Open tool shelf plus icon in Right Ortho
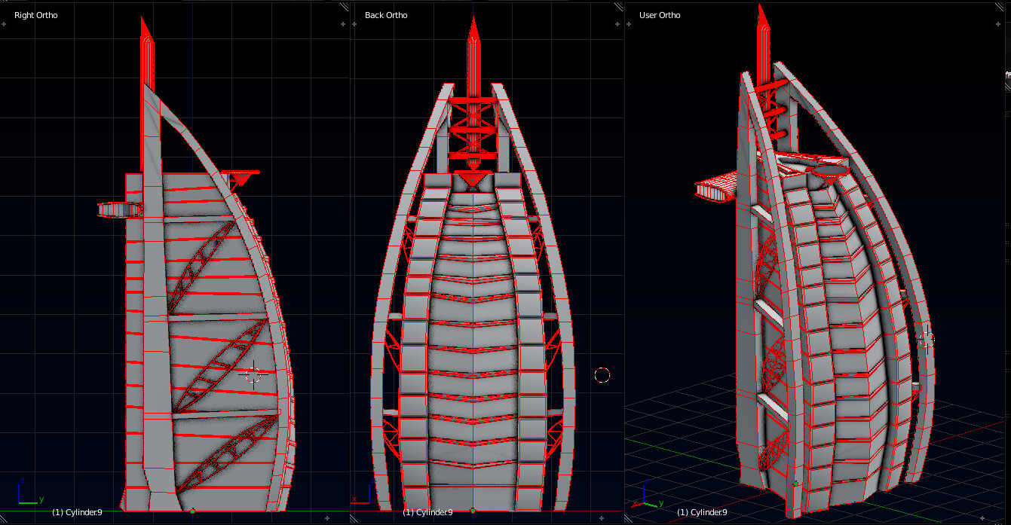The width and height of the screenshot is (1011, 525). (3, 24)
